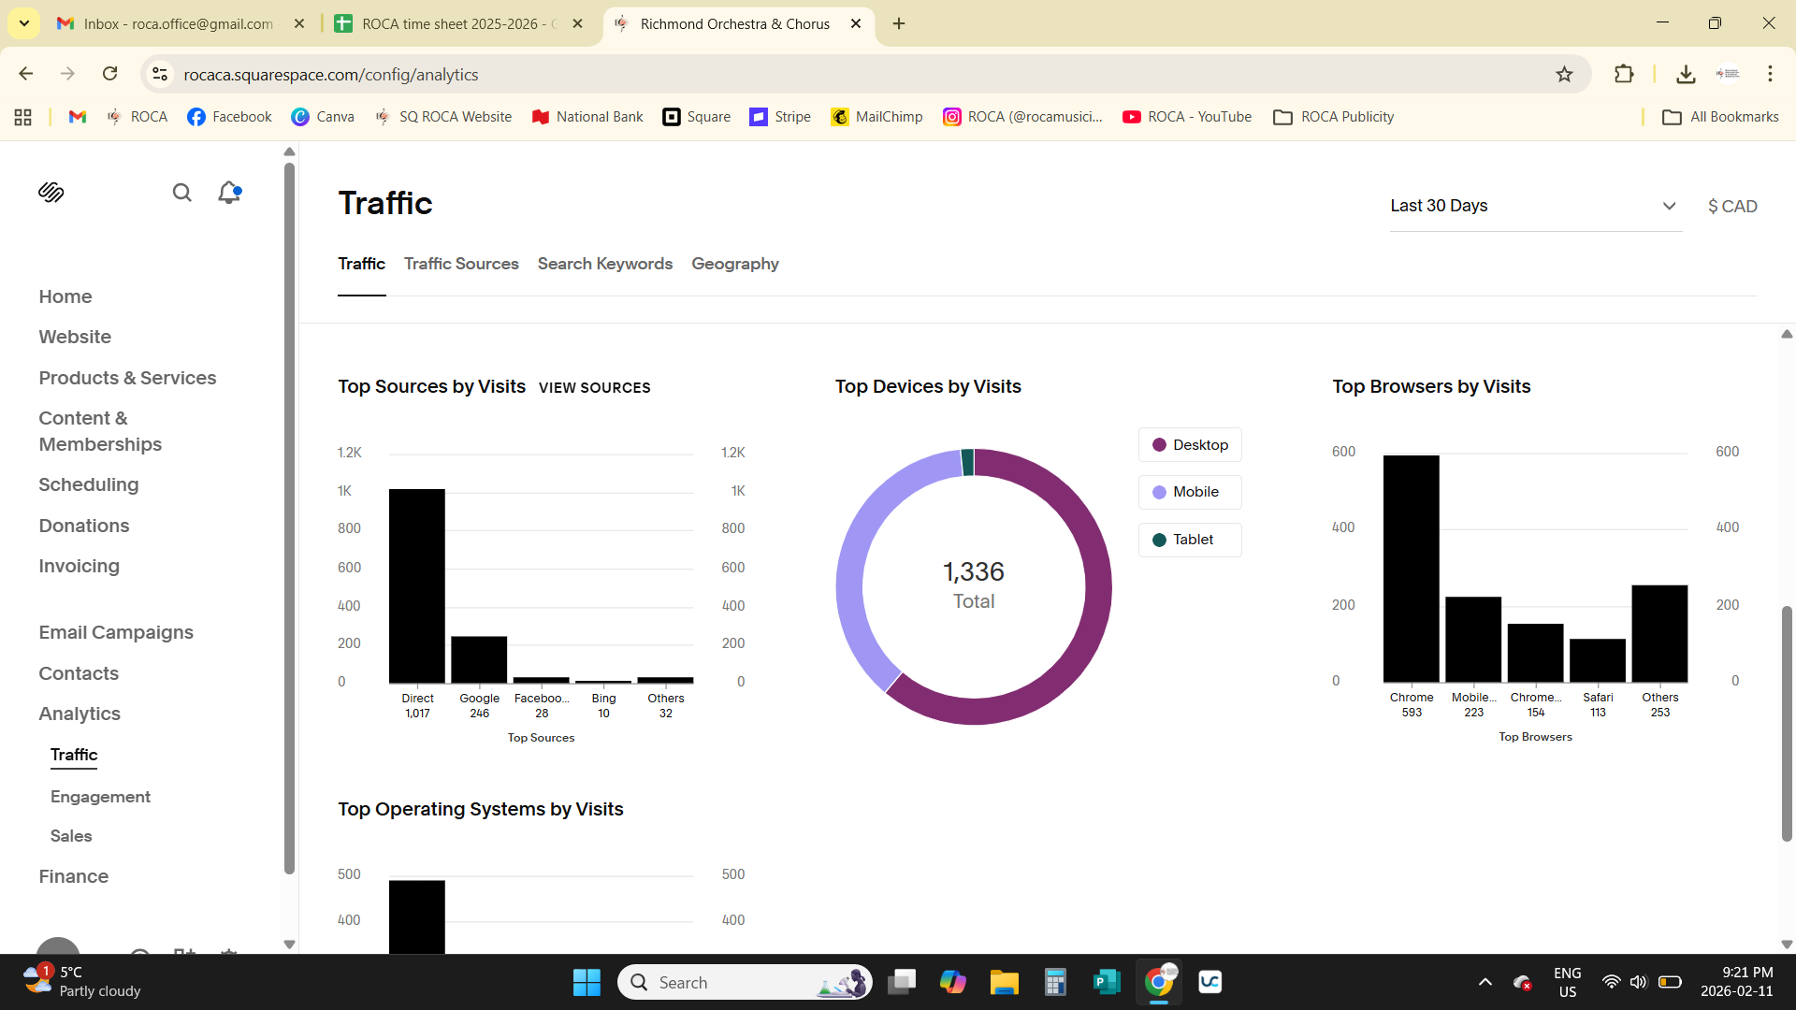Open the Chrome extensions puzzle icon

[x=1624, y=74]
